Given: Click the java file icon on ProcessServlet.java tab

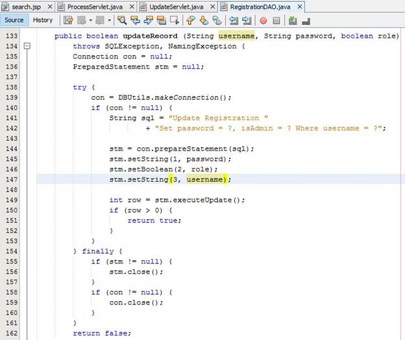Looking at the screenshot, I should (61, 7).
